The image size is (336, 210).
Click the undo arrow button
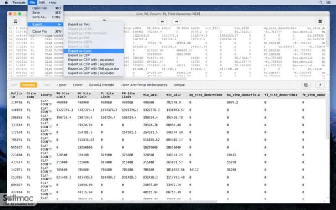click(162, 21)
